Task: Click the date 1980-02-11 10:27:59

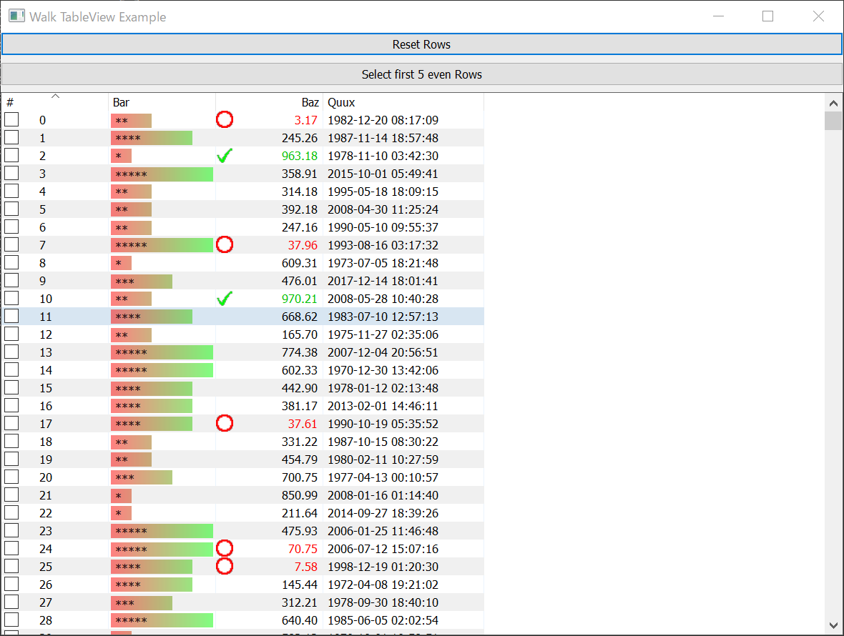Action: click(x=383, y=459)
